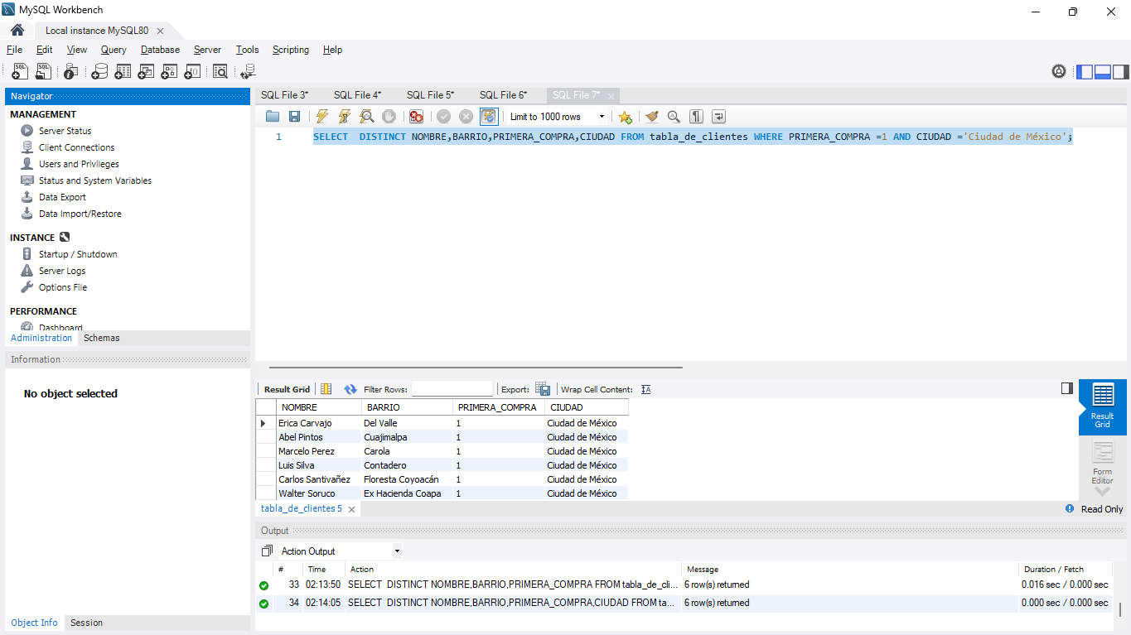Switch to SQL File 5 tab
Image resolution: width=1131 pixels, height=635 pixels.
pyautogui.click(x=430, y=95)
